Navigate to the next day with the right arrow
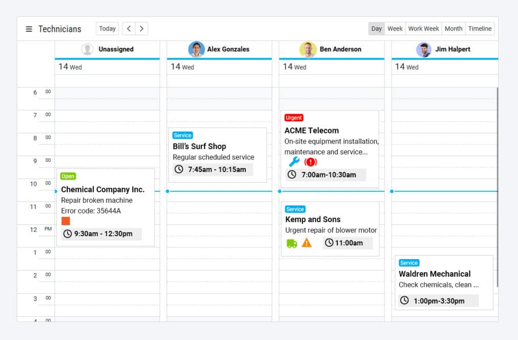518x340 pixels. coord(141,28)
